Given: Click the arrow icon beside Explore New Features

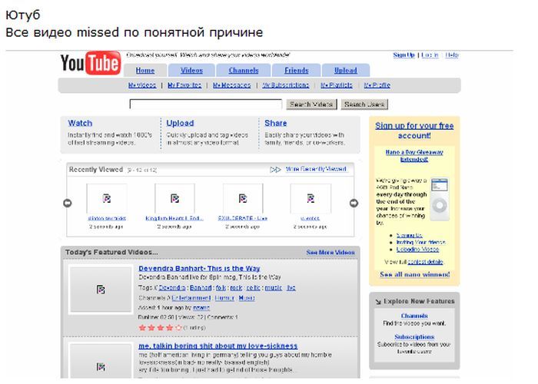Looking at the screenshot, I should coord(378,302).
